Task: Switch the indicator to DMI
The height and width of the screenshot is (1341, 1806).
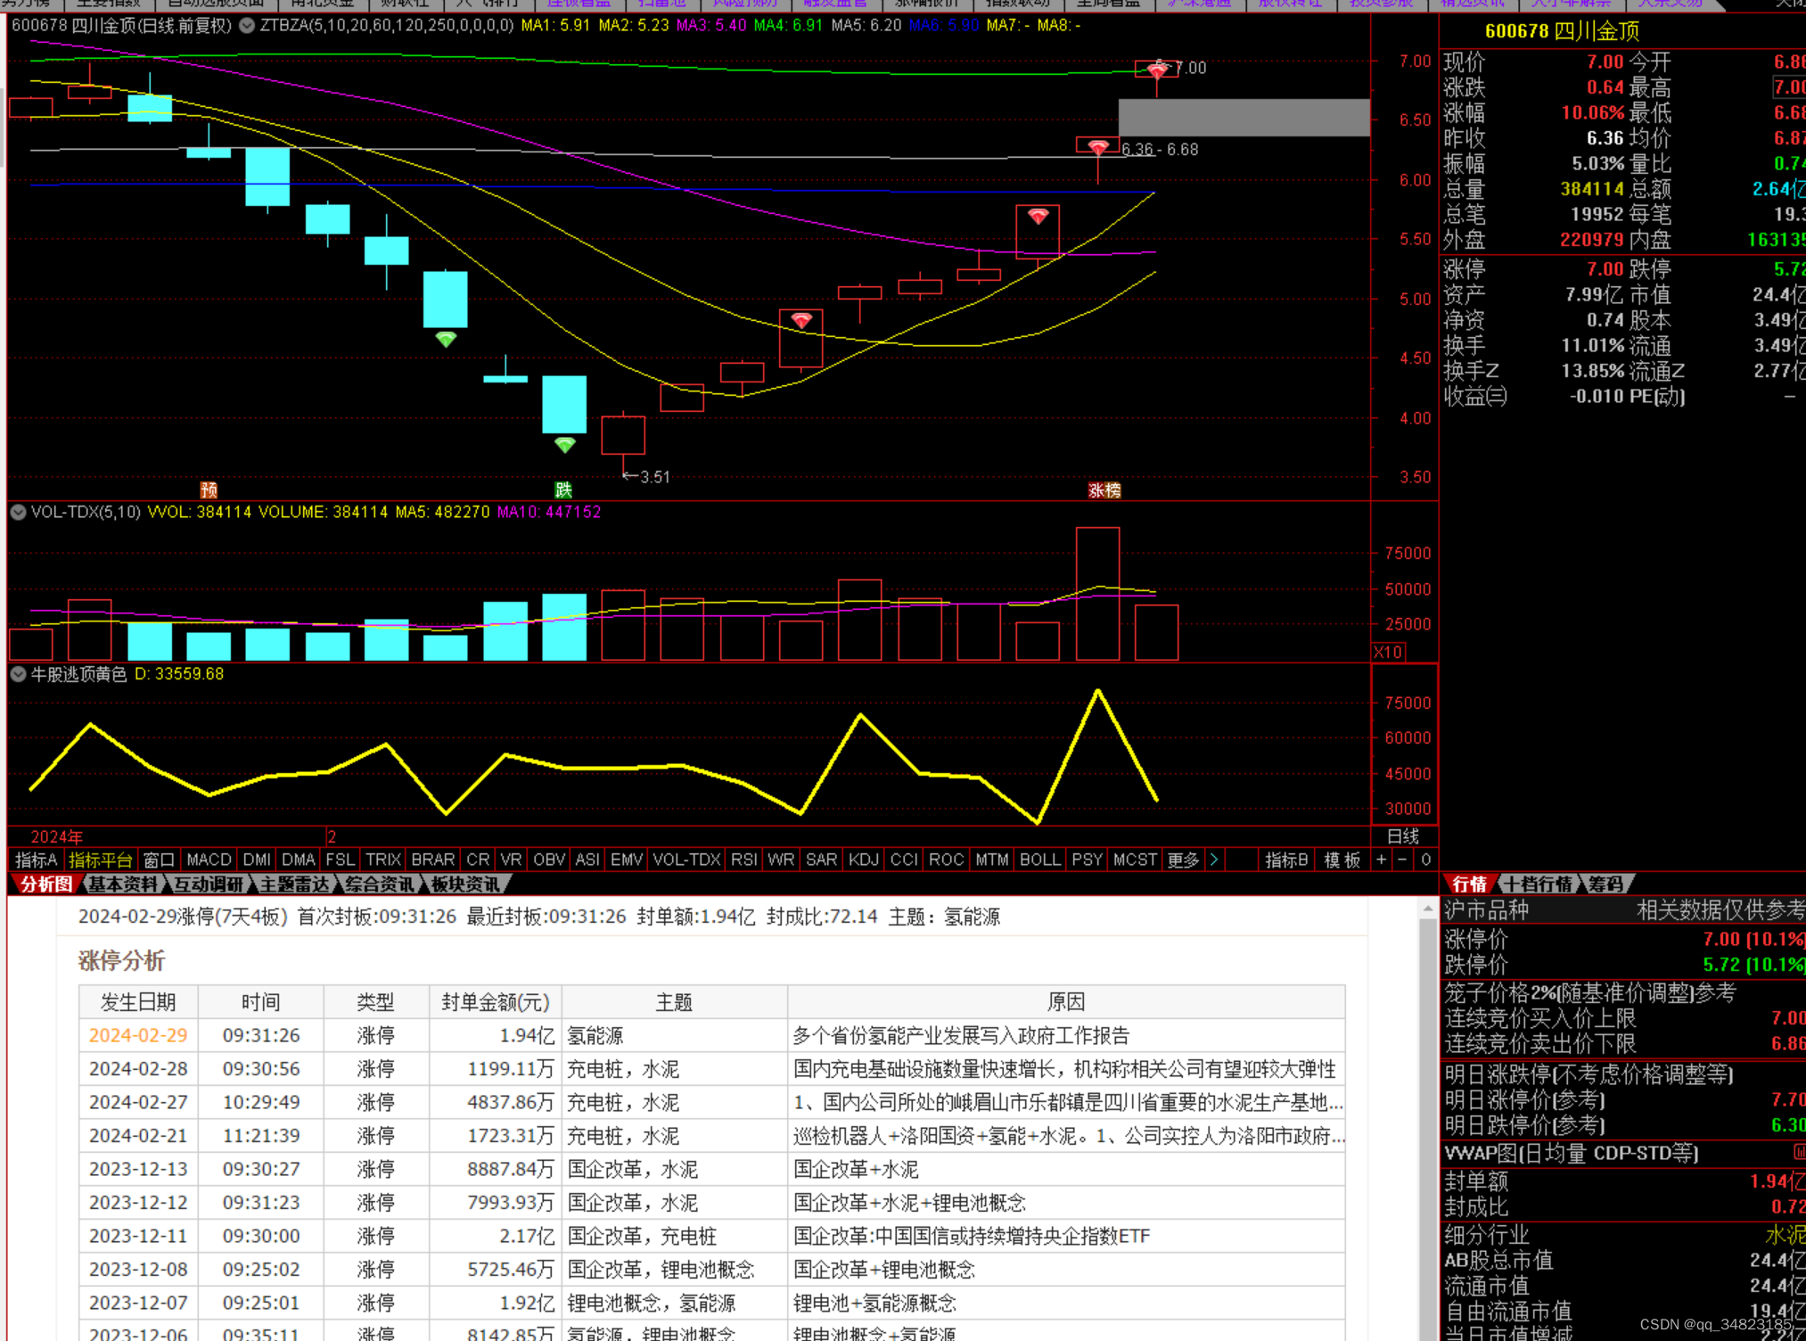Action: click(x=257, y=860)
